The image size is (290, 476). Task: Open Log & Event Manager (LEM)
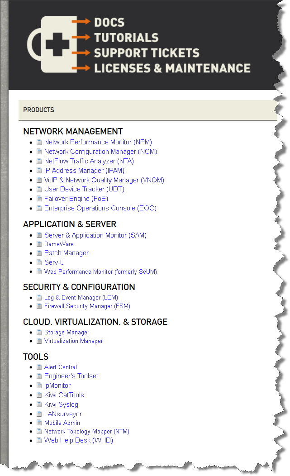[x=81, y=298]
